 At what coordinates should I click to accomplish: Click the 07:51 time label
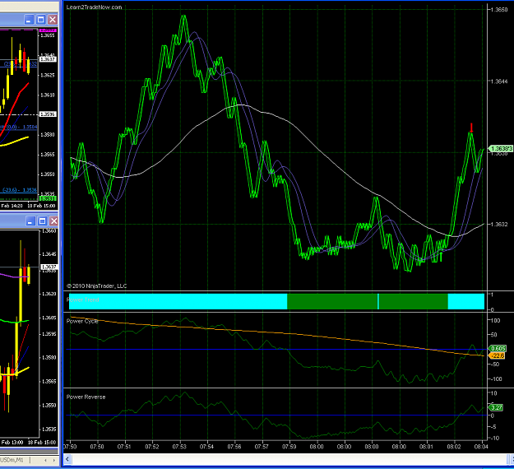click(x=124, y=447)
